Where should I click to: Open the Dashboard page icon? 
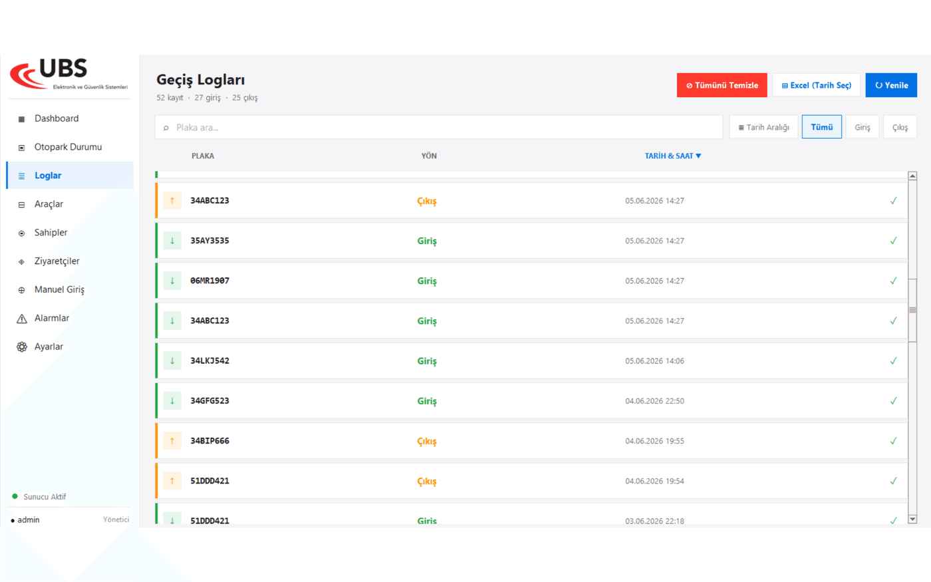(x=21, y=119)
